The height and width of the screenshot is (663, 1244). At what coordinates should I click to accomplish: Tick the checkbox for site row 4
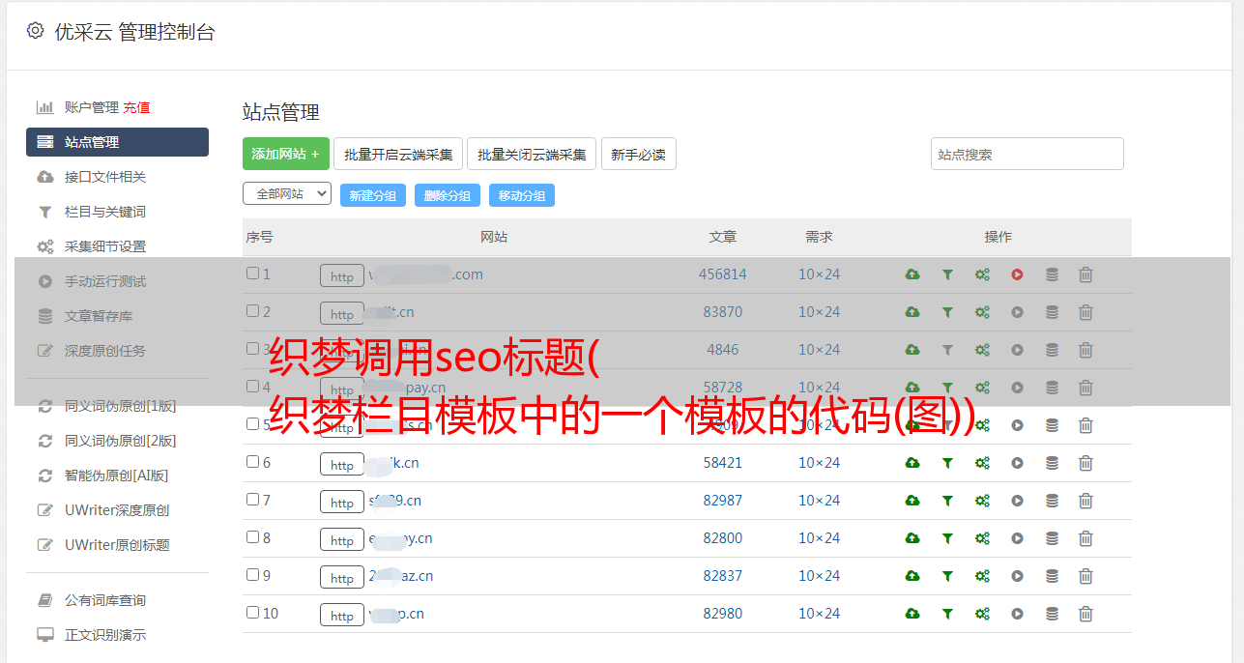coord(252,387)
